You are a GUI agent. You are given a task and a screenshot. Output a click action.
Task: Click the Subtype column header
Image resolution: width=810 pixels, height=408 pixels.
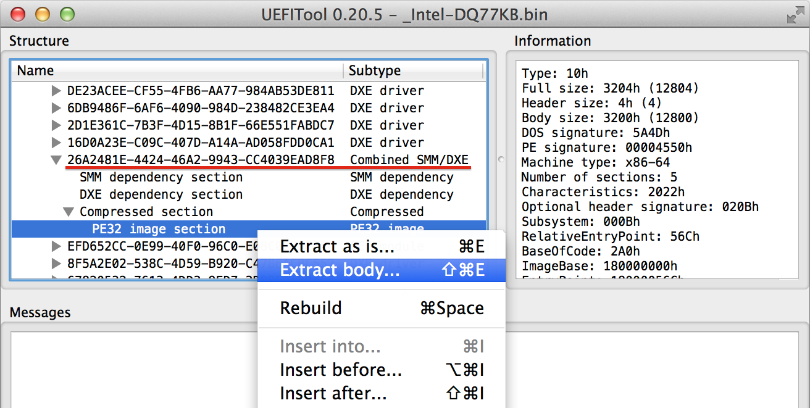(413, 70)
